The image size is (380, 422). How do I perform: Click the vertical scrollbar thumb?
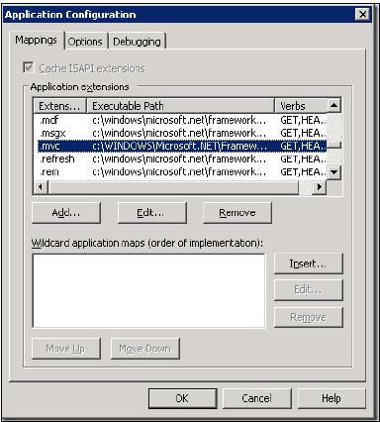tap(334, 146)
